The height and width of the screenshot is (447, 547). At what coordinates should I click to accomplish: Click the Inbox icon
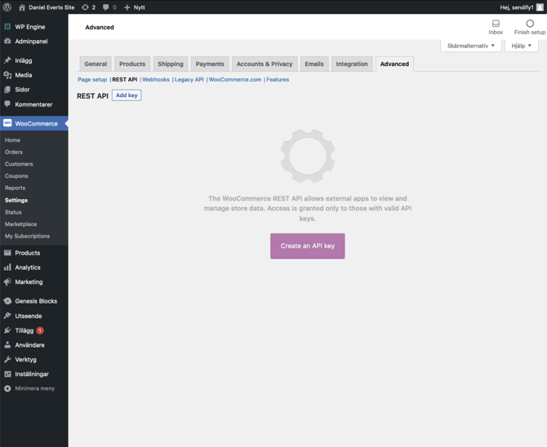[496, 24]
